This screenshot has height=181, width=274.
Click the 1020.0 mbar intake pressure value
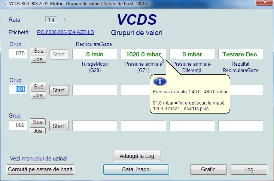point(143,54)
